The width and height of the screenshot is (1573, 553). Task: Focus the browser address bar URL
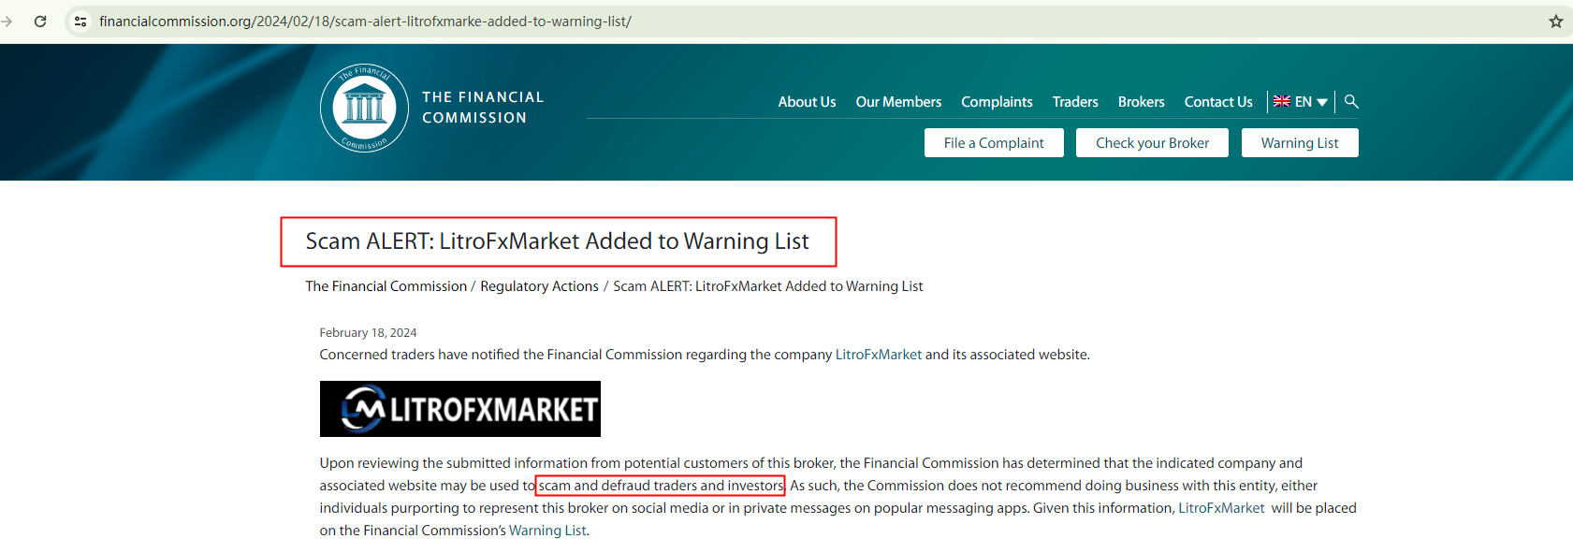tap(365, 22)
